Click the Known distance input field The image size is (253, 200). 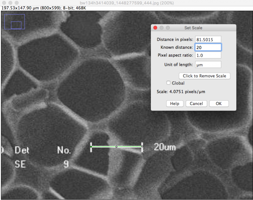(x=208, y=47)
